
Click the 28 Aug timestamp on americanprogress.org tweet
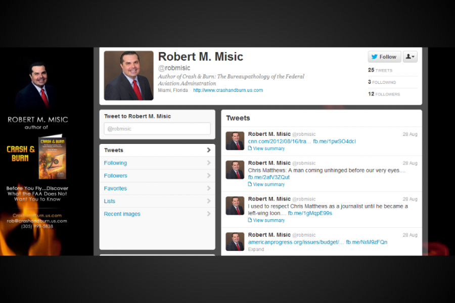pos(409,235)
